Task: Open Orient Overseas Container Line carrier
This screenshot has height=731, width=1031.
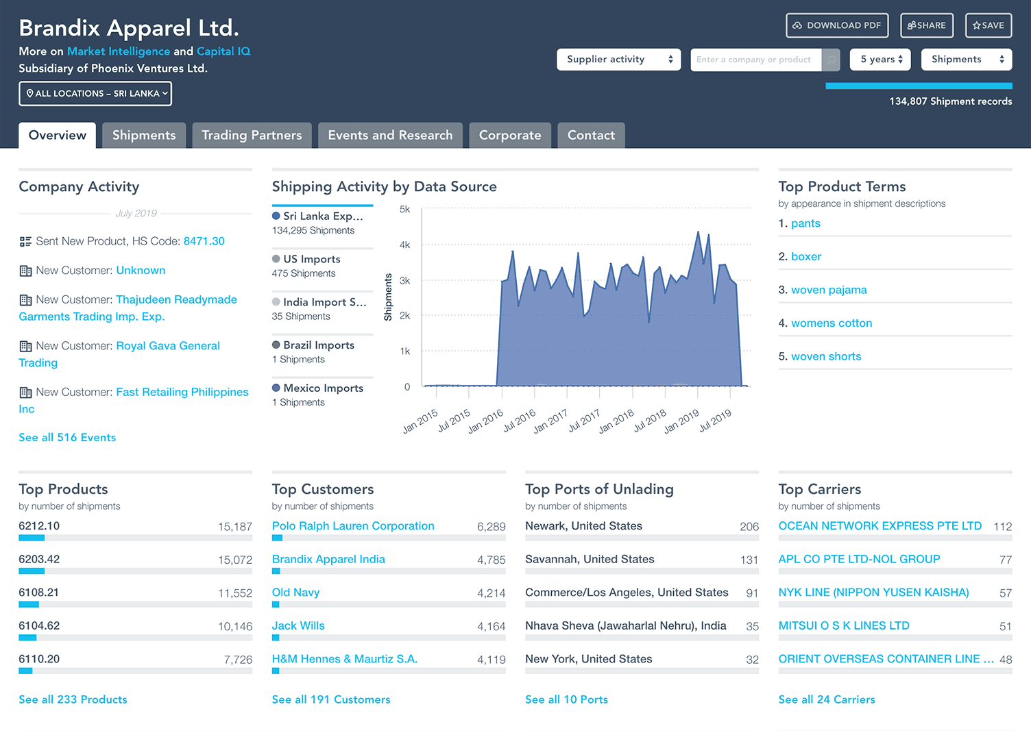Action: (886, 659)
